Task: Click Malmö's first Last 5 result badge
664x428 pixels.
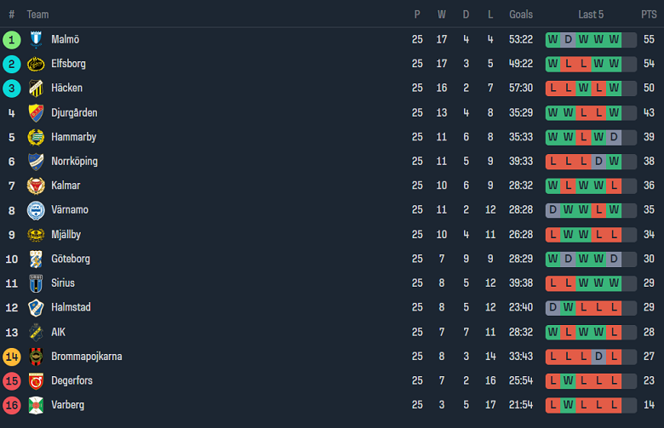Action: coord(553,40)
